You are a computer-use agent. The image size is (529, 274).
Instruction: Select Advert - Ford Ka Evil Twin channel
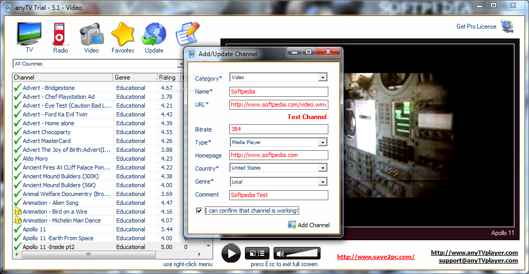point(55,114)
